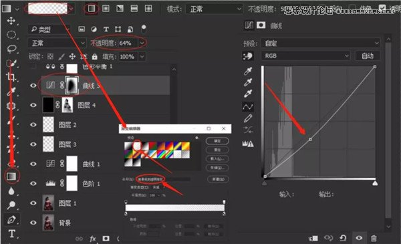
Task: Filter layers by shape layers
Action: 118,29
